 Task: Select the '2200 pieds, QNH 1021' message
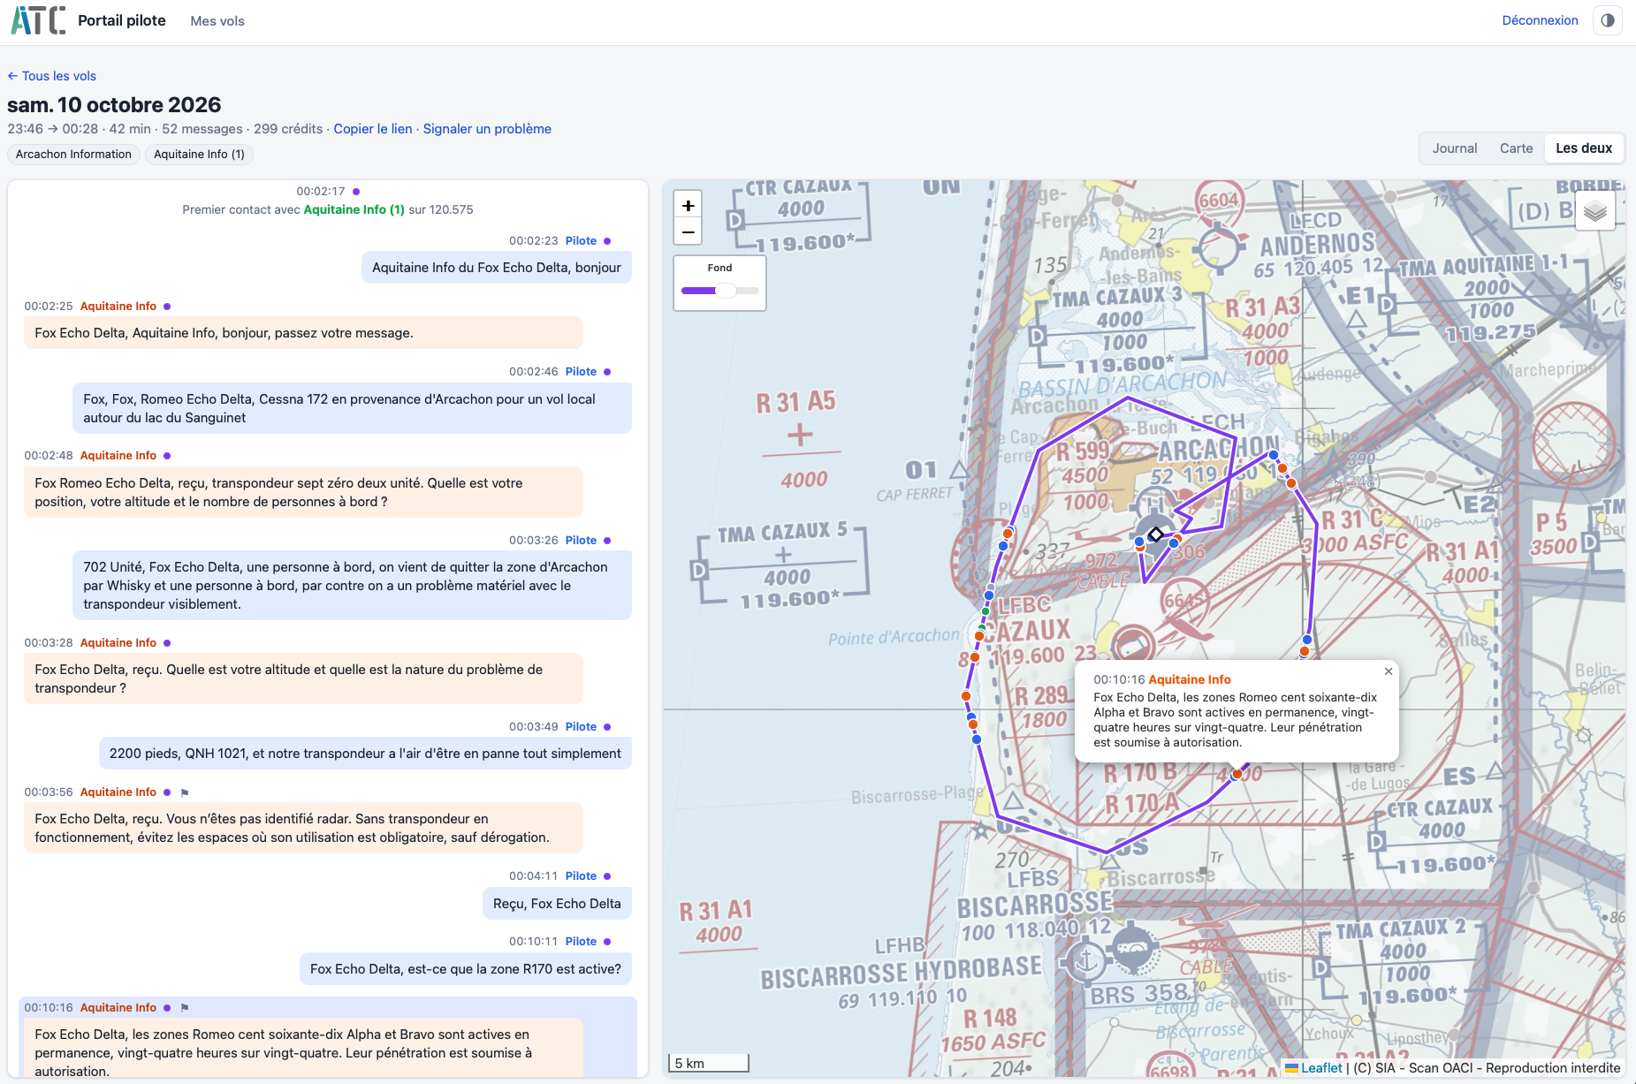pyautogui.click(x=365, y=754)
